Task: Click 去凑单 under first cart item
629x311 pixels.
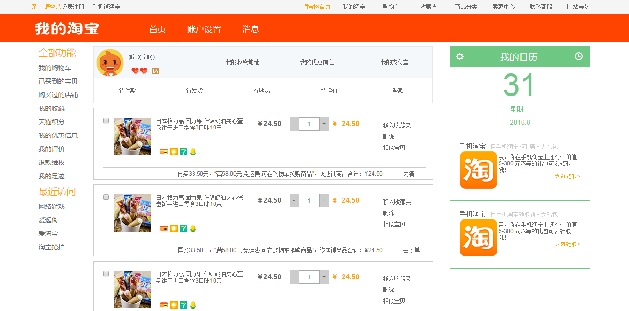Action: point(411,174)
